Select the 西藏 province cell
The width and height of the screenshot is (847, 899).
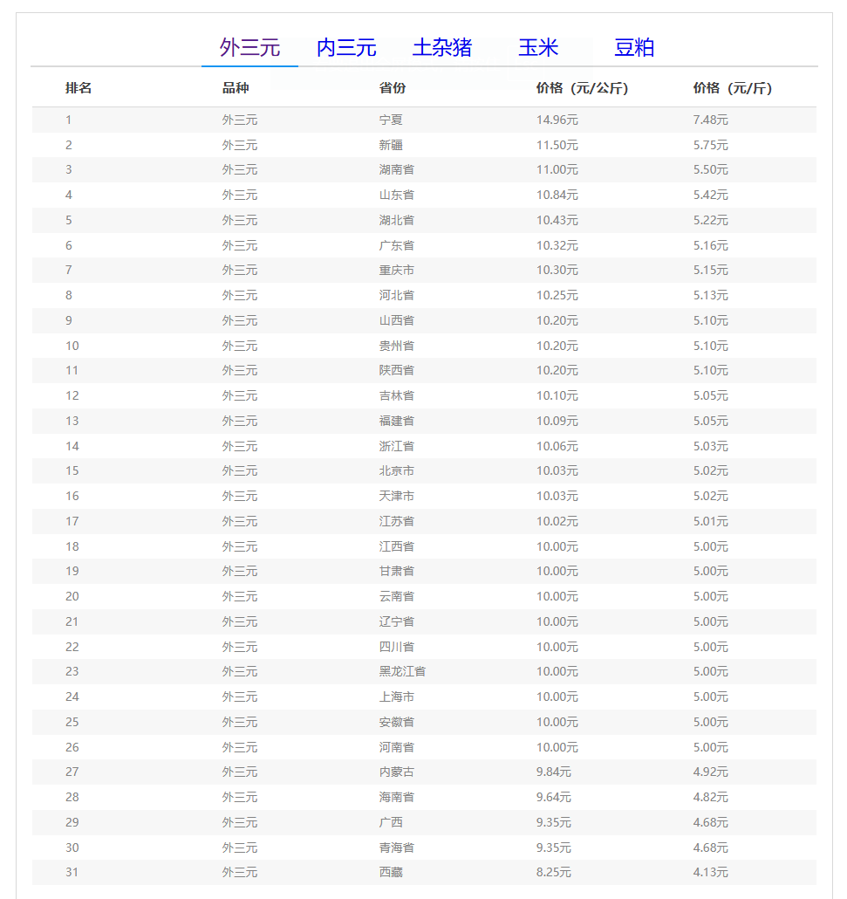pos(391,872)
